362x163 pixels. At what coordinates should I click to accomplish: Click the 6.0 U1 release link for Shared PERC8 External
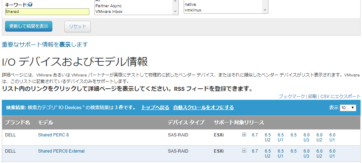(x=332, y=154)
